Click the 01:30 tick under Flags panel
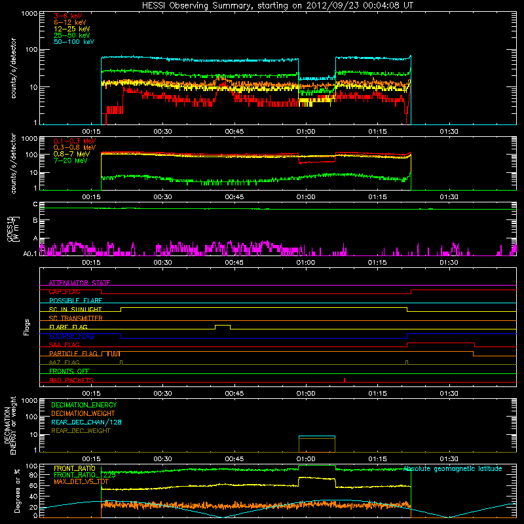Screen dimensions: 524x524 [449, 393]
